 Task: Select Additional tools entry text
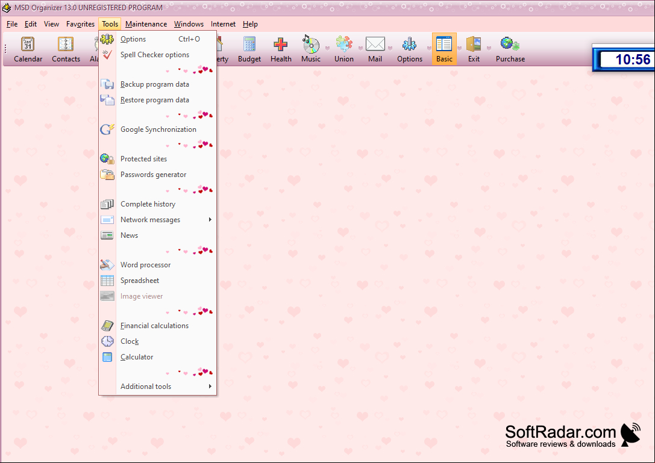[x=146, y=387]
